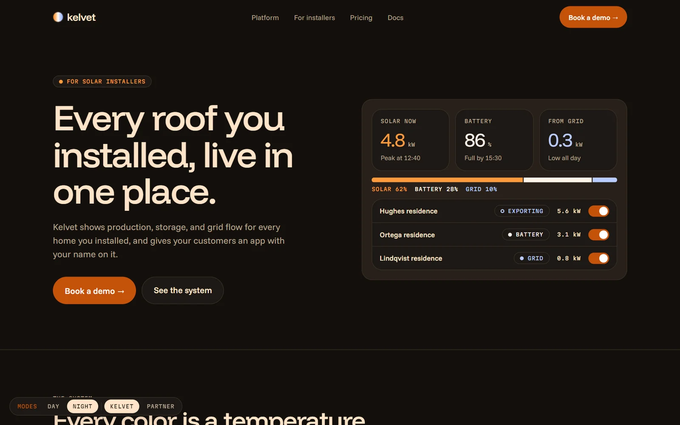
Task: Click the See the system button
Action: click(x=183, y=290)
